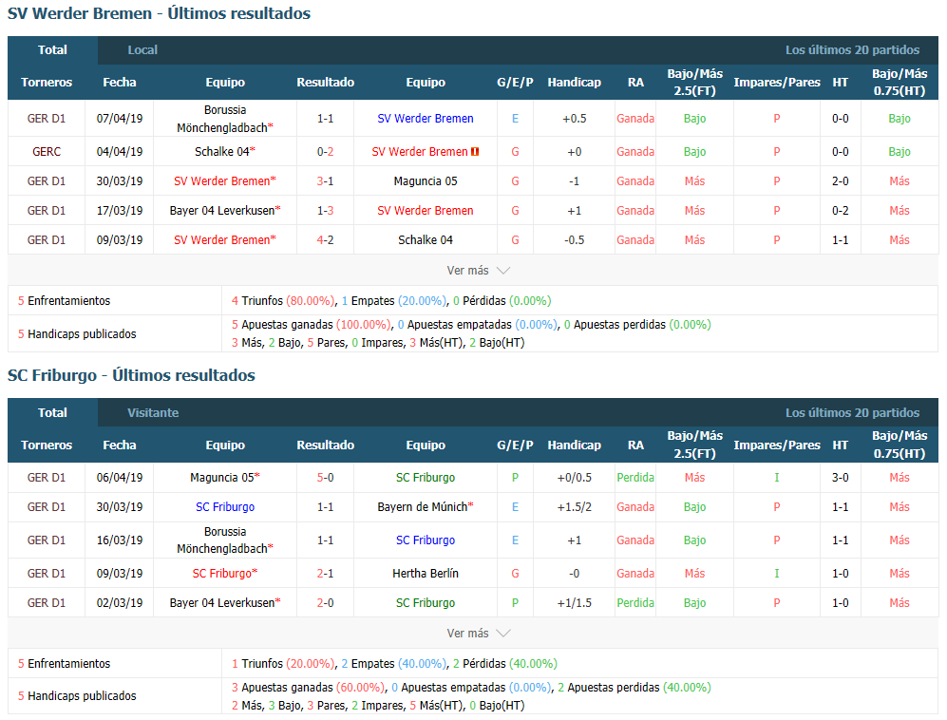Click the red card icon beside SV Werder Bremen
Screen dimensions: 947x720
click(475, 152)
